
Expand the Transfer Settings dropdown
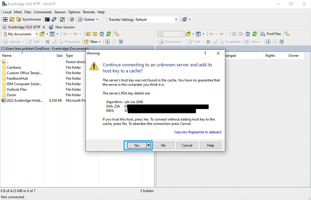pyautogui.click(x=176, y=19)
